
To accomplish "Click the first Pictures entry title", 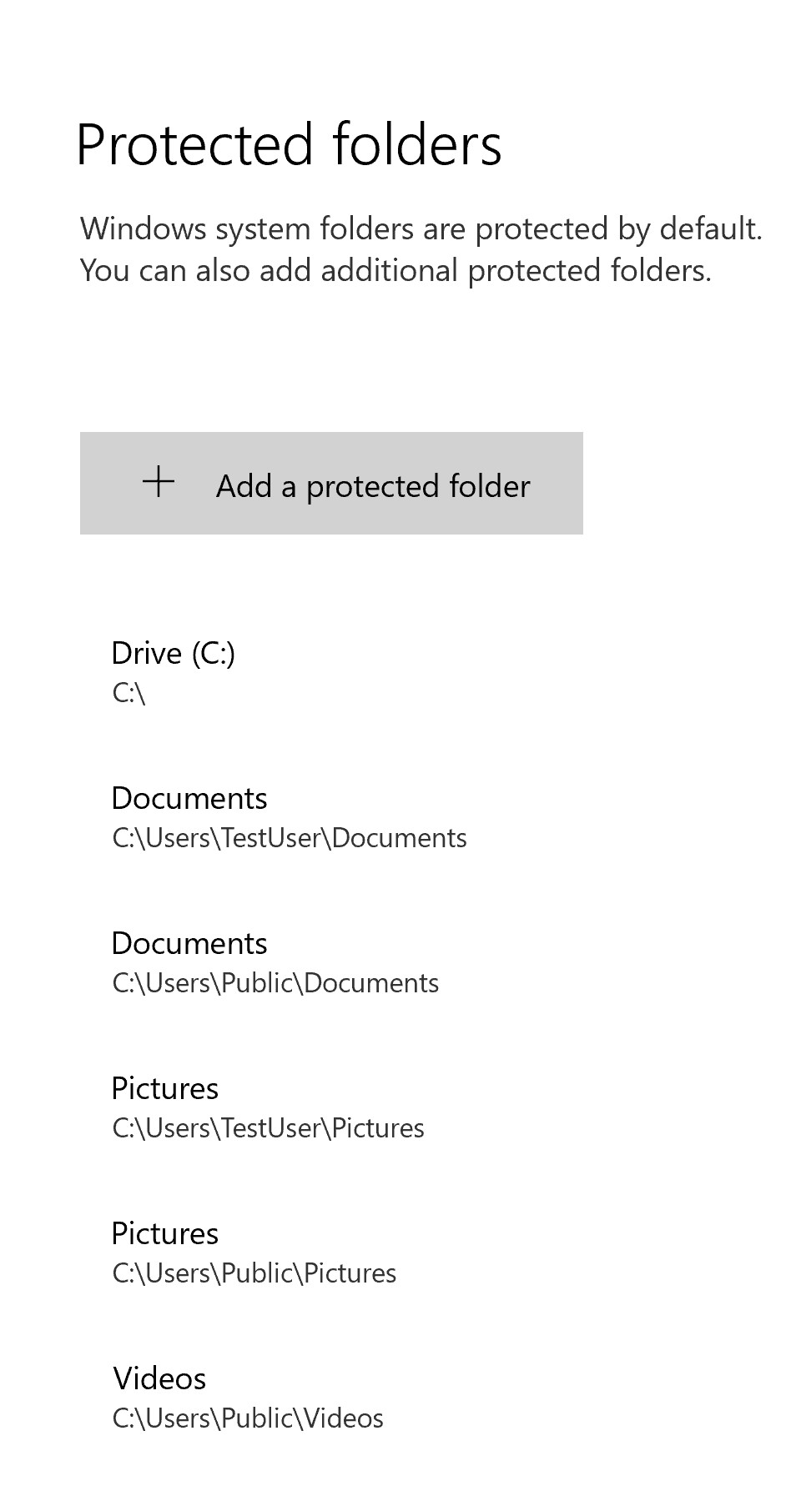I will pyautogui.click(x=165, y=1088).
